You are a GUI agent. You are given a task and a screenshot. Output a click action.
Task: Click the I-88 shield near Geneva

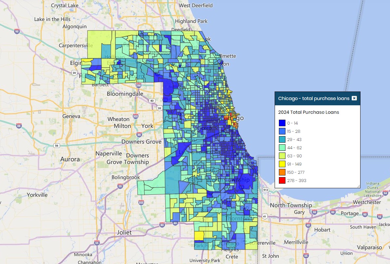[19, 126]
